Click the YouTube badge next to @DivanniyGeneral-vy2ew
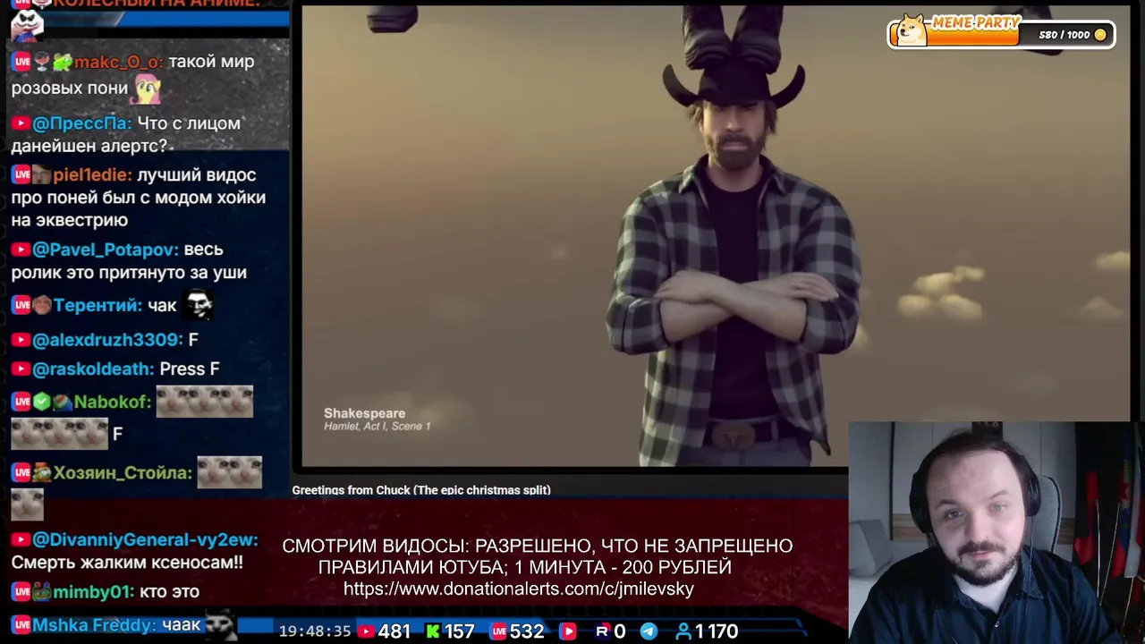The width and height of the screenshot is (1145, 644). coord(21,540)
